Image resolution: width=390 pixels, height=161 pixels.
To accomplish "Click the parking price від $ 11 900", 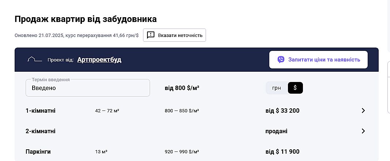I will tap(282, 151).
